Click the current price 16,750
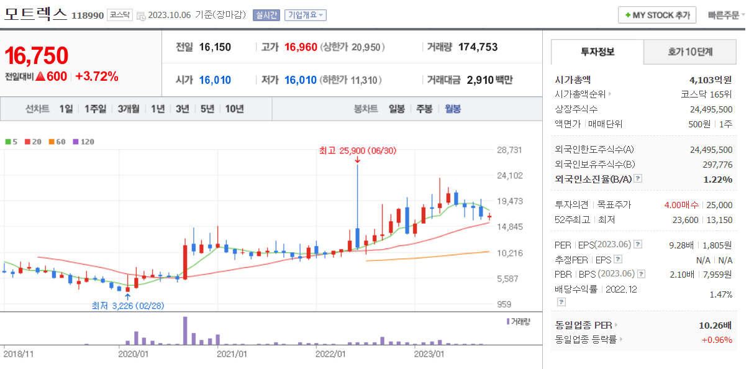The width and height of the screenshot is (754, 369). point(36,55)
